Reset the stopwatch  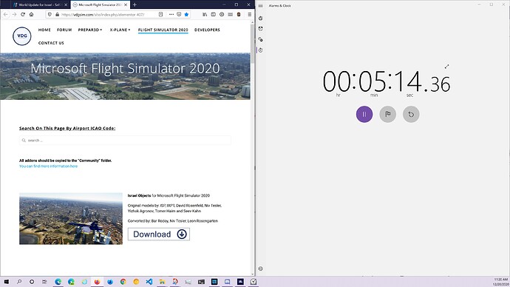click(411, 114)
